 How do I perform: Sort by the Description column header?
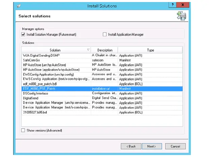pos(104,50)
